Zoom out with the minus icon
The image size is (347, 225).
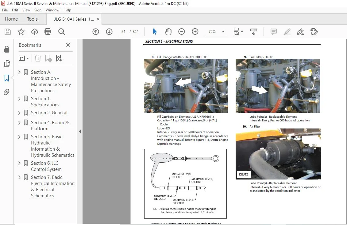[181, 32]
